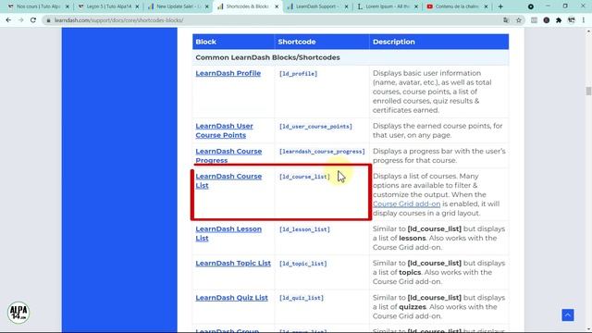Open the Extensions puzzle icon
Screen dimensions: 592x333
pyautogui.click(x=559, y=20)
